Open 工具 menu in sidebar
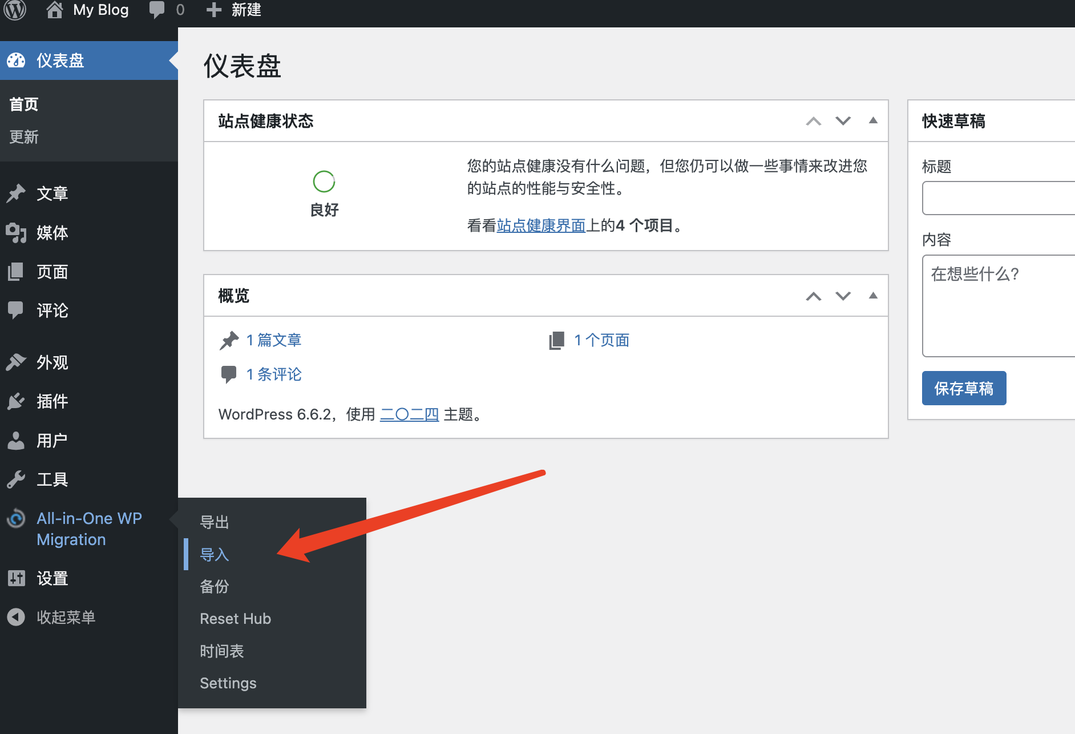Viewport: 1075px width, 734px height. [x=89, y=479]
